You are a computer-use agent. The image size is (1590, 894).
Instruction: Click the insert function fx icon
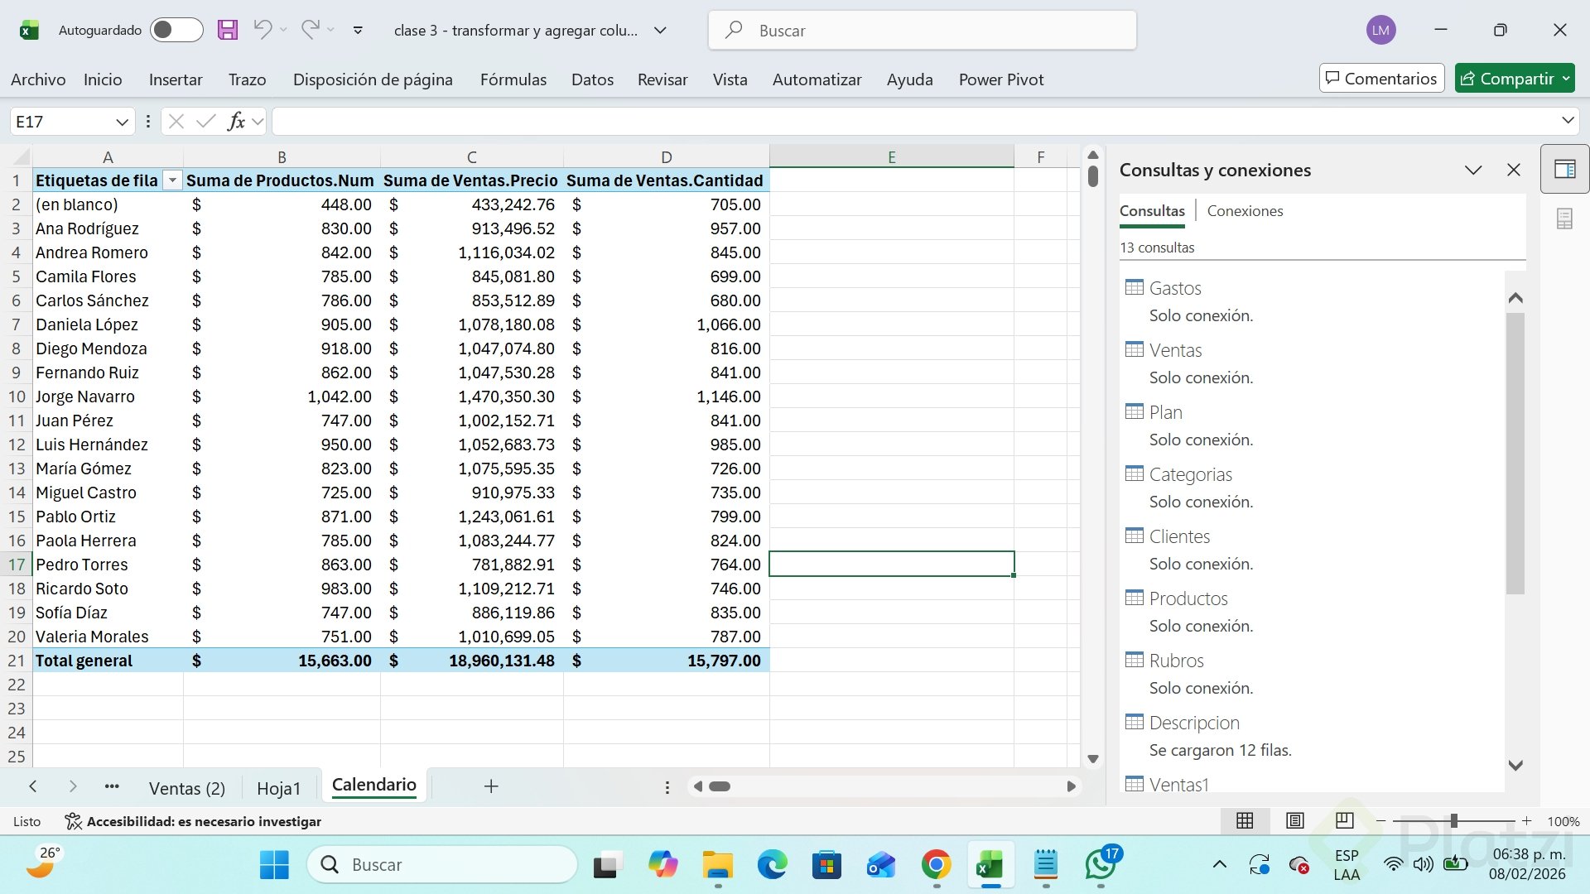[236, 122]
